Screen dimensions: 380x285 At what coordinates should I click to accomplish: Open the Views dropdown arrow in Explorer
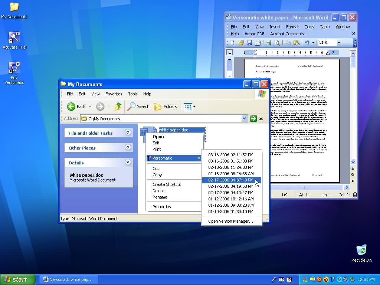tap(194, 107)
